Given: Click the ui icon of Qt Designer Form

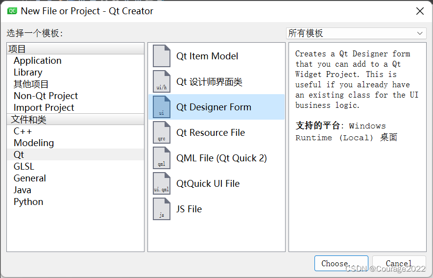Looking at the screenshot, I should click(x=162, y=107).
